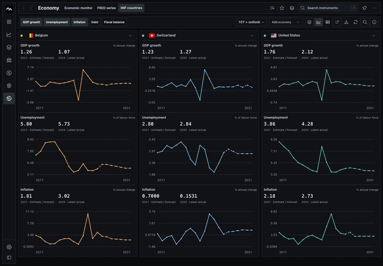Open the info icon in toolbar
The image size is (383, 266).
coord(374,22)
